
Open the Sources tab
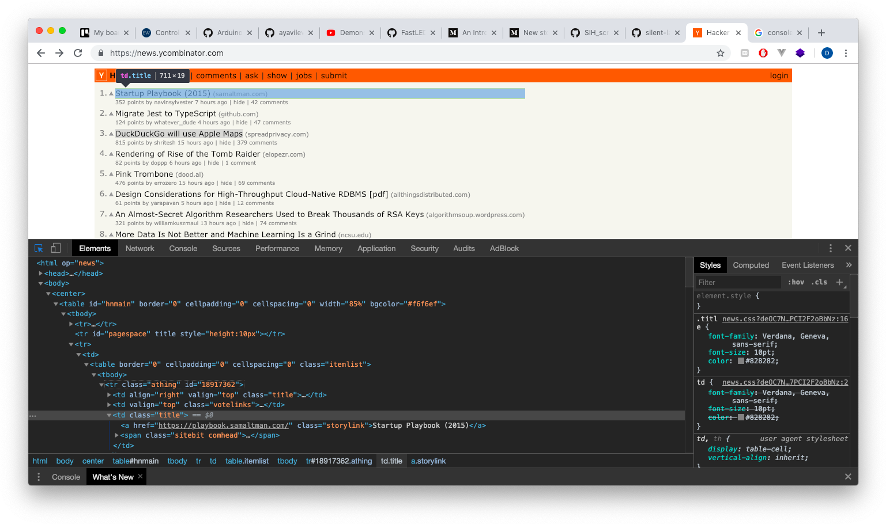[x=226, y=248]
